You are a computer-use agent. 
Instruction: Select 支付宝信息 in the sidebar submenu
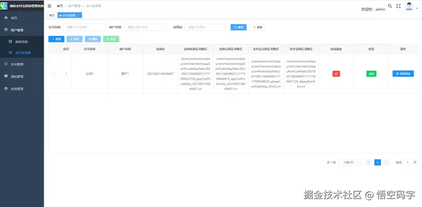pos(22,53)
